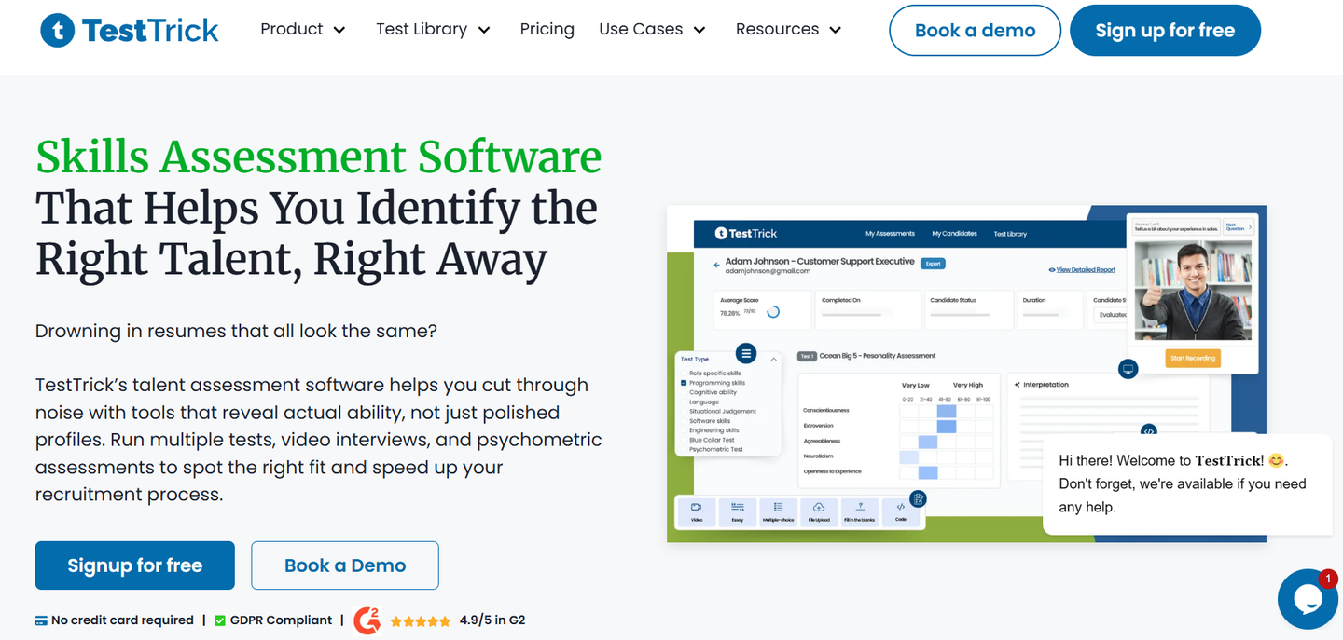Viewport: 1343px width, 640px height.
Task: Click the outlined hero Book a Demo button
Action: [345, 565]
